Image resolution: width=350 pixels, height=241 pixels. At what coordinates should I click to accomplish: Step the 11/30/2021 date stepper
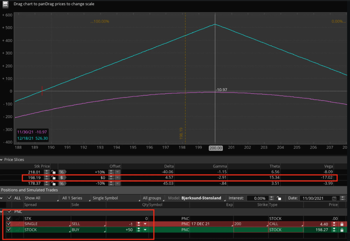(342, 198)
